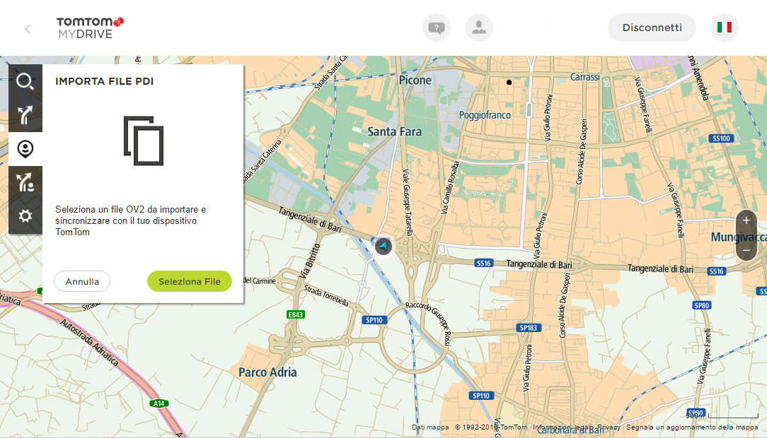Click the copy files icon in dialog
This screenshot has width=767, height=438.
(144, 141)
